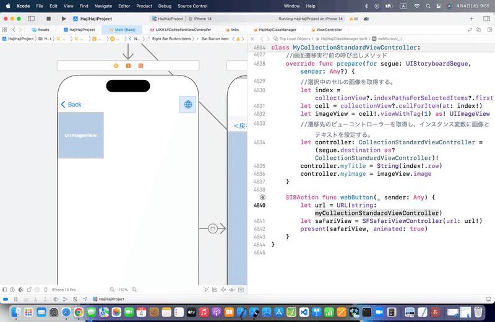Click the 26 warnings indicator
The height and width of the screenshot is (322, 495).
[354, 19]
